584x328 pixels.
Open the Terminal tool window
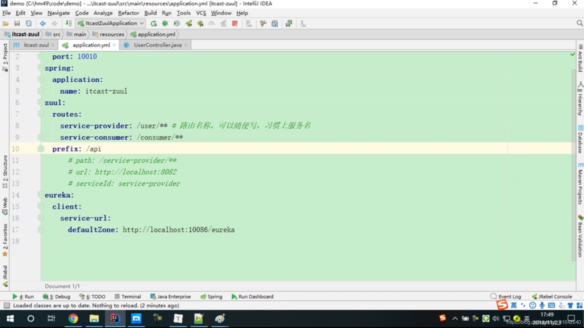128,296
